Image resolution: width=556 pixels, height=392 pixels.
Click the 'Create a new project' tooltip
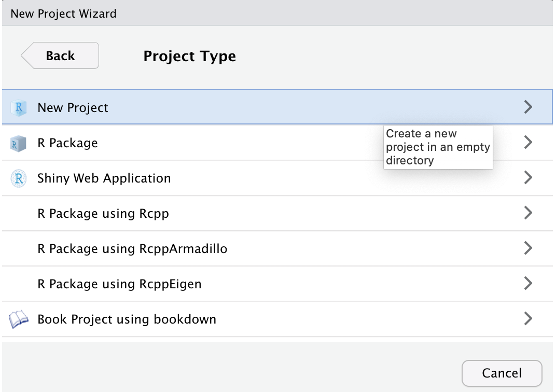click(x=438, y=147)
